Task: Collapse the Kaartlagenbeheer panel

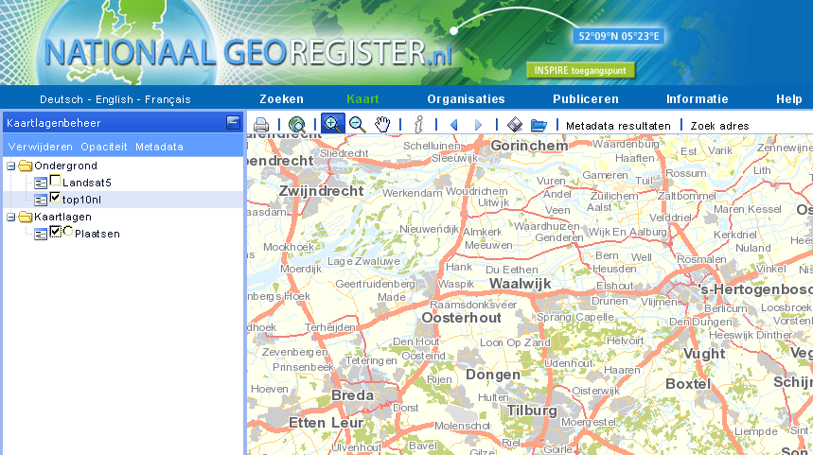Action: pyautogui.click(x=234, y=122)
